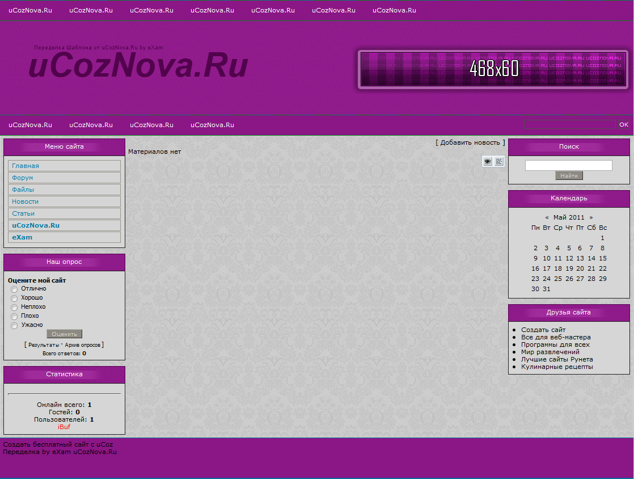Choose the Неплохо radio button

[14, 308]
